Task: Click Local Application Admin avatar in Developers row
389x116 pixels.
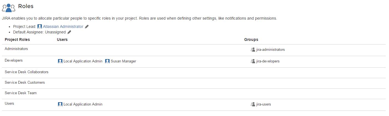Action: coord(60,61)
